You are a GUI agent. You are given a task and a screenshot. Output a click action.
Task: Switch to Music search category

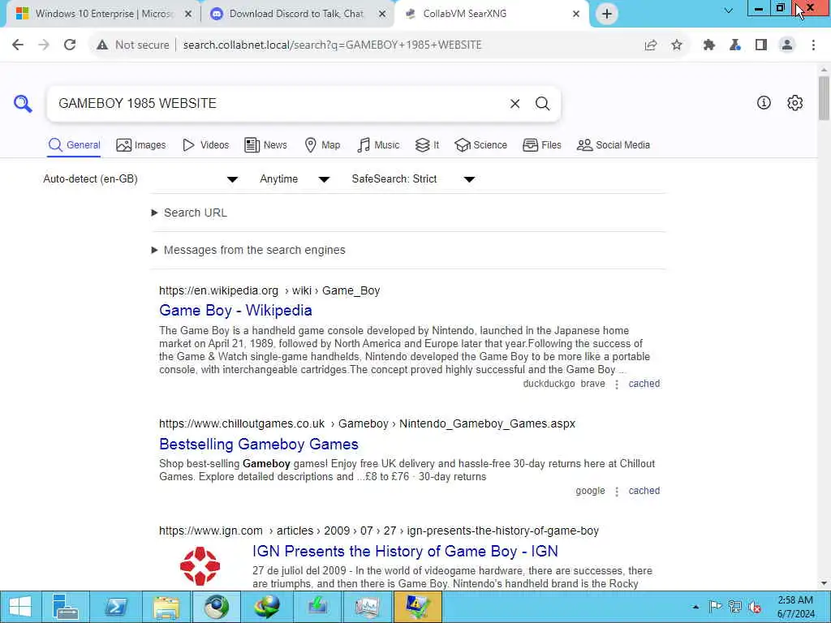[378, 145]
